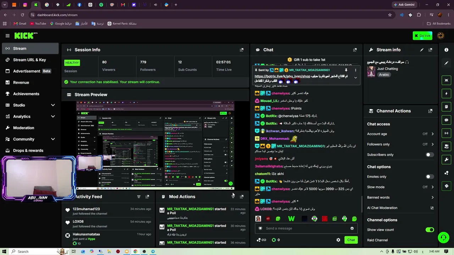The width and height of the screenshot is (454, 255).
Task: Open AI Chat Moderation external link
Action: click(432, 208)
